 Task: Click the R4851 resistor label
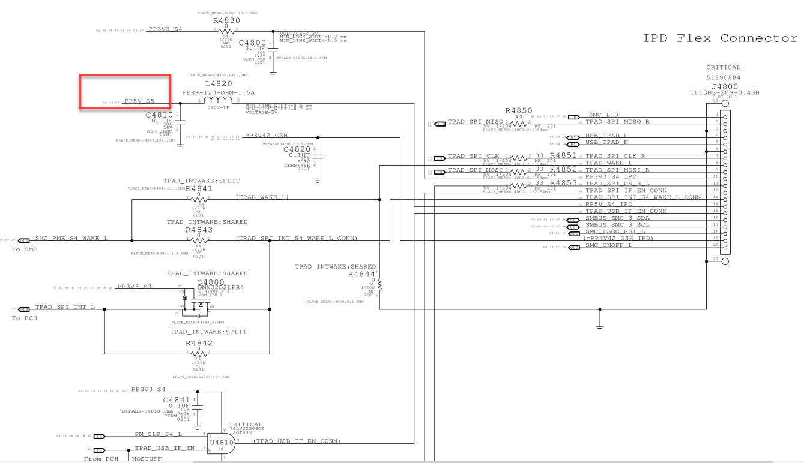[563, 155]
